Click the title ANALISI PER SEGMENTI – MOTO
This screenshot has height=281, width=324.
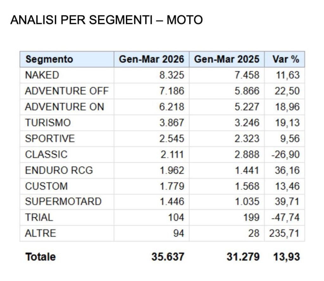pyautogui.click(x=106, y=20)
